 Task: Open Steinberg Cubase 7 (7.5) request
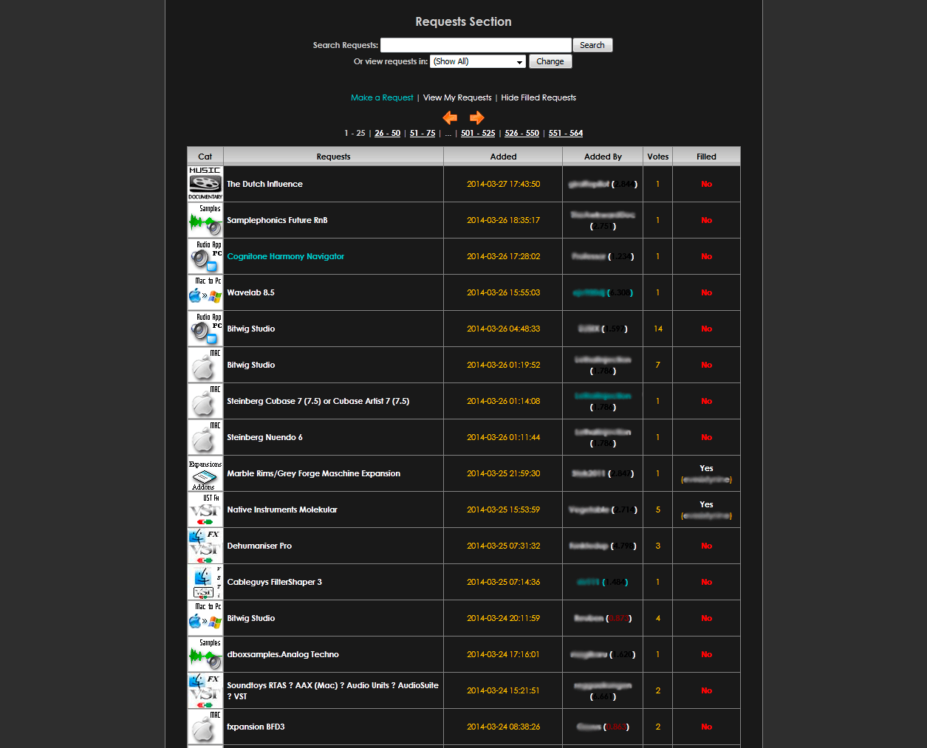pyautogui.click(x=318, y=401)
